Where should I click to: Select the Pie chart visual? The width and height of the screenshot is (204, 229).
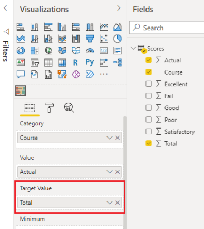click(118, 39)
